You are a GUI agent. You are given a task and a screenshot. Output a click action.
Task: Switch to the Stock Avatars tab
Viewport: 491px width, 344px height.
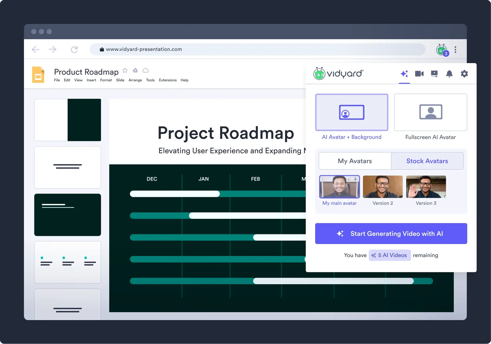point(427,161)
